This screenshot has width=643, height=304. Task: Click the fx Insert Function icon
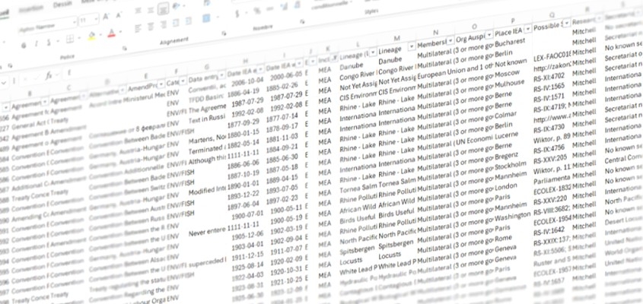click(49, 76)
